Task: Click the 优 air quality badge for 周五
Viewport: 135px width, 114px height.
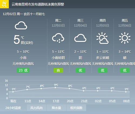Action: pos(125,70)
